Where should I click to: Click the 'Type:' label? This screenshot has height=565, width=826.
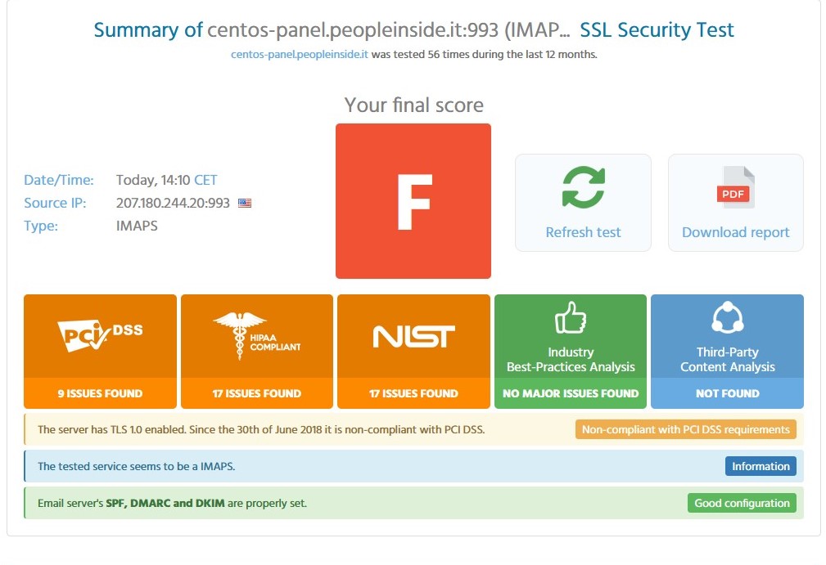(x=41, y=226)
